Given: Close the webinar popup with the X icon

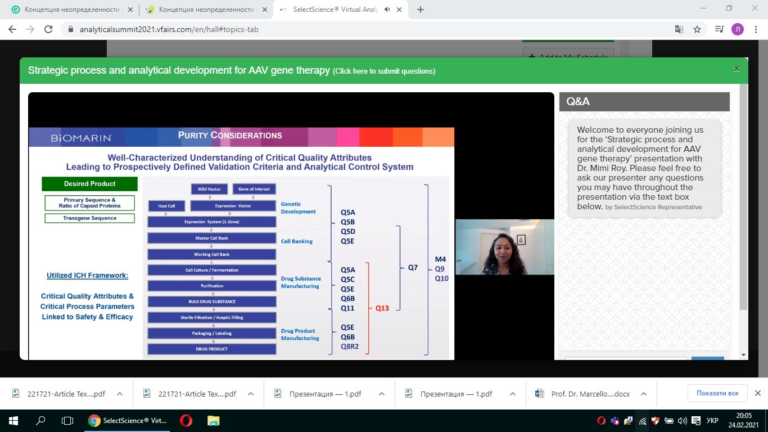Looking at the screenshot, I should [x=737, y=69].
